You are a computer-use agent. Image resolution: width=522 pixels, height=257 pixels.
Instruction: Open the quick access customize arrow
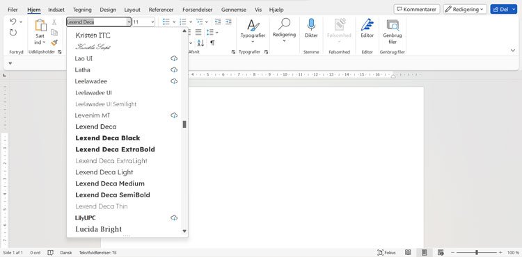click(x=10, y=63)
